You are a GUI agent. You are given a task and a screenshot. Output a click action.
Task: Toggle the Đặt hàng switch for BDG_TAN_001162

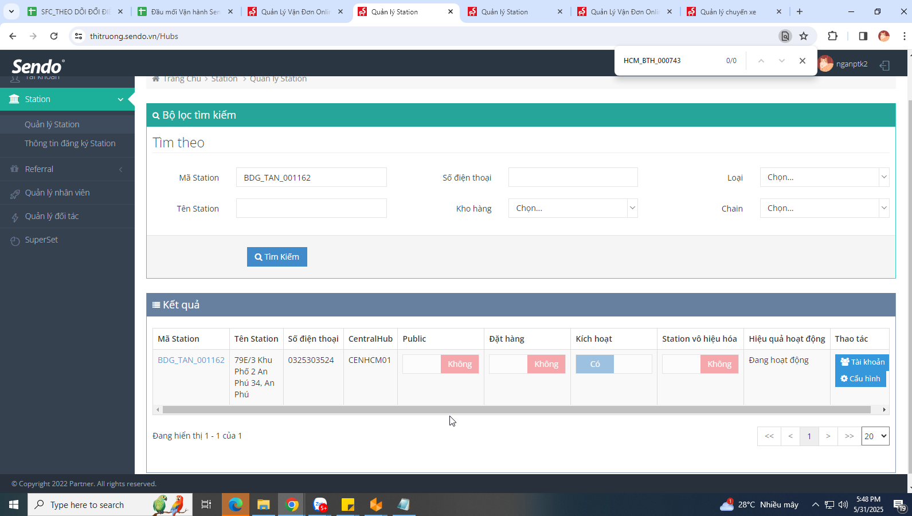[527, 364]
